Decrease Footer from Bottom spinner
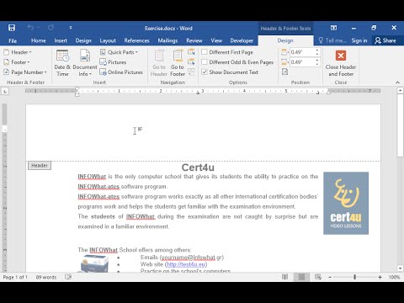The height and width of the screenshot is (303, 404). (x=317, y=64)
